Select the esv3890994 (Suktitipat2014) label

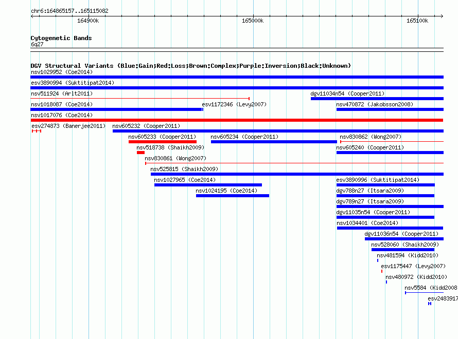(x=73, y=83)
